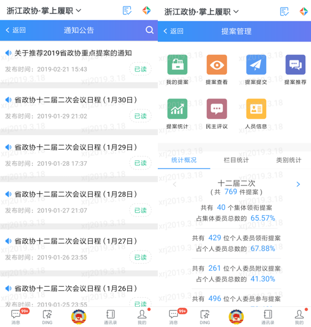Tap the center emblem icon in left bottom bar
The width and height of the screenshot is (311, 327).
[x=79, y=317]
